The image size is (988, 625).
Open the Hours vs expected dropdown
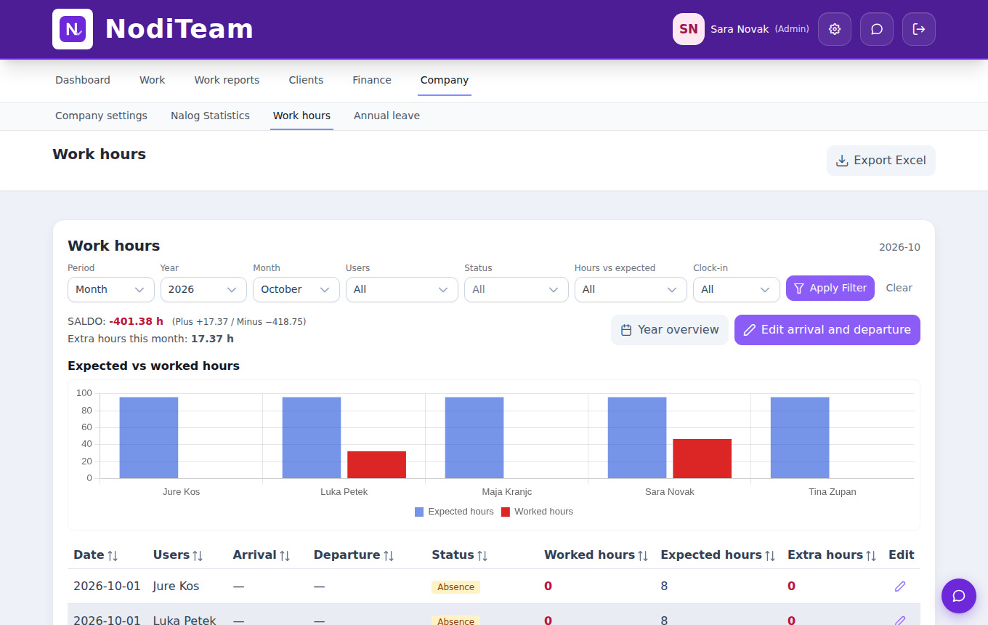(631, 289)
